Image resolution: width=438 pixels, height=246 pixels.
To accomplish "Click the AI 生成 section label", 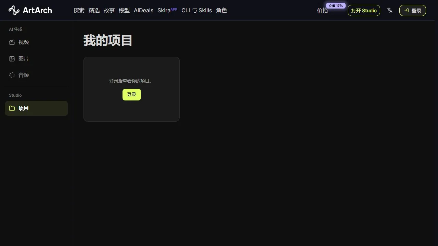I will pos(15,29).
